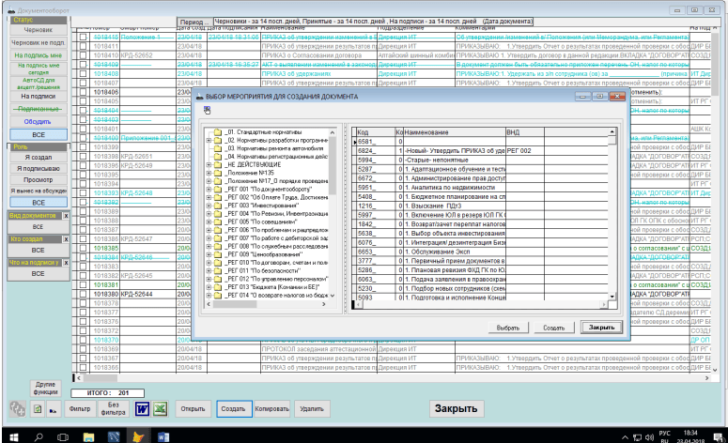Open Windows Start menu
Viewport: 728px width, 443px height.
[13, 435]
